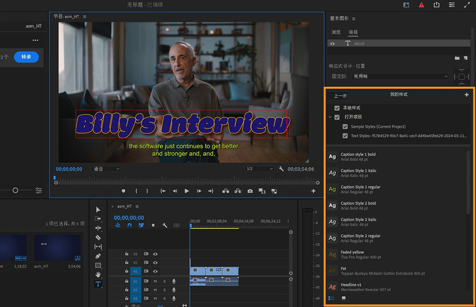Click the Comparison View icon

click(x=262, y=191)
